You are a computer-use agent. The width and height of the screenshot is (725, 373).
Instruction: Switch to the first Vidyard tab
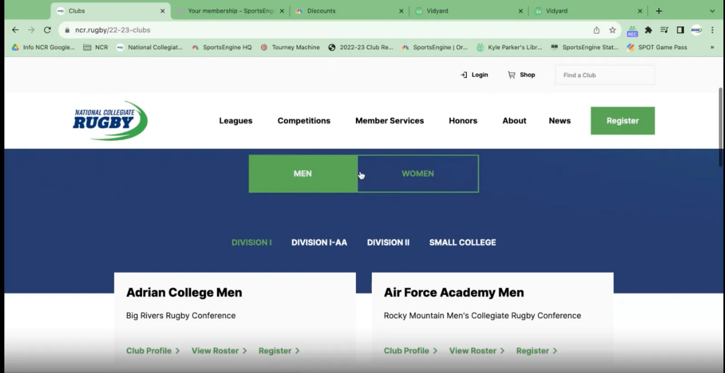pyautogui.click(x=469, y=11)
